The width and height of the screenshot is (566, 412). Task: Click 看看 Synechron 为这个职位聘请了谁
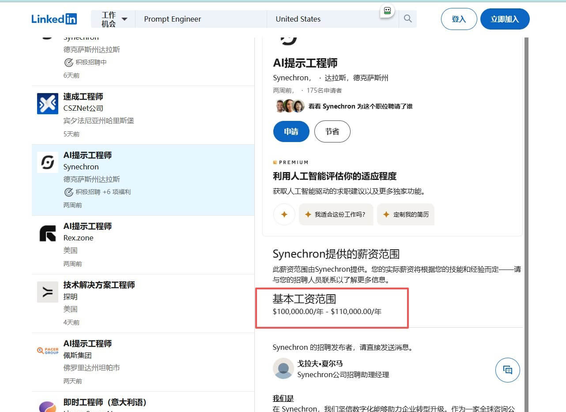coord(360,106)
